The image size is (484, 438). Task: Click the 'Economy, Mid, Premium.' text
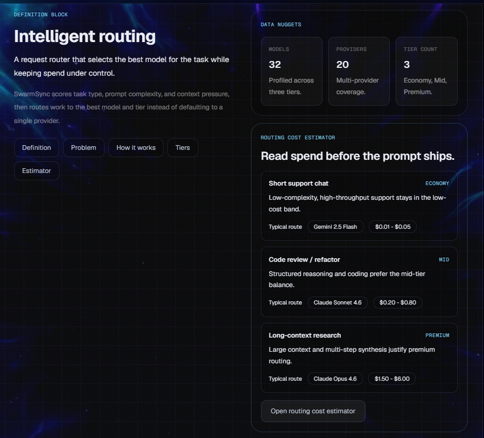[x=425, y=86]
